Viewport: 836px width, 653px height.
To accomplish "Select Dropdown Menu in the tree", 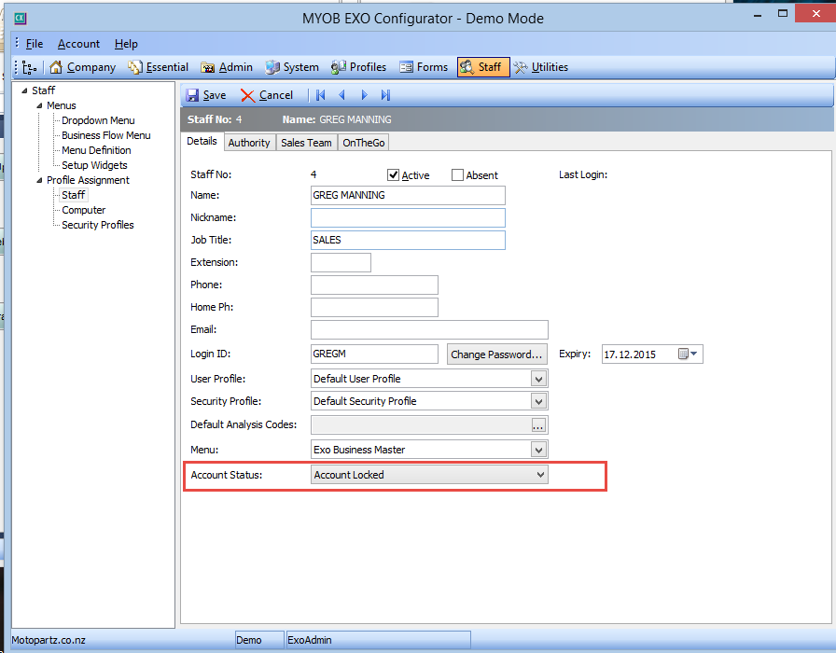I will pyautogui.click(x=98, y=120).
